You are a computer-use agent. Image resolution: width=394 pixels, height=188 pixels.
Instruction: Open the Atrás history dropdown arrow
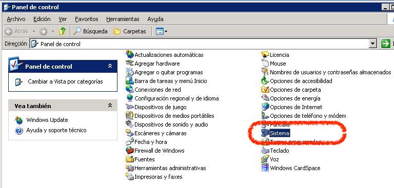point(34,32)
